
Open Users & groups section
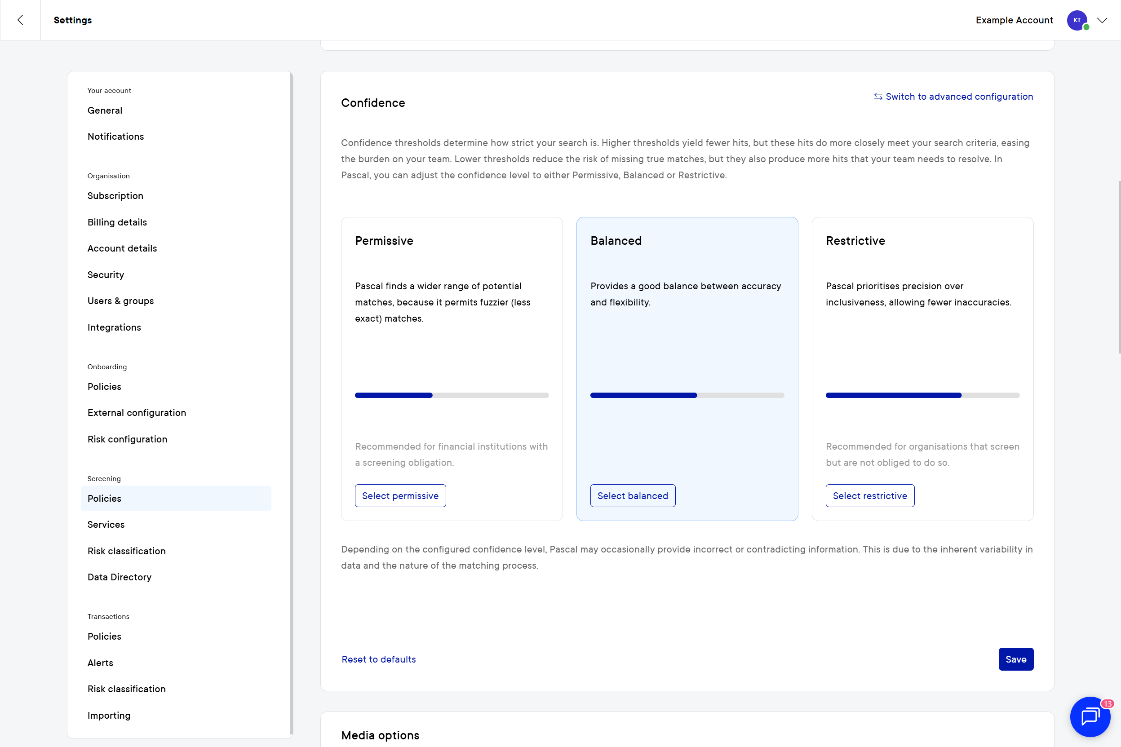coord(120,301)
